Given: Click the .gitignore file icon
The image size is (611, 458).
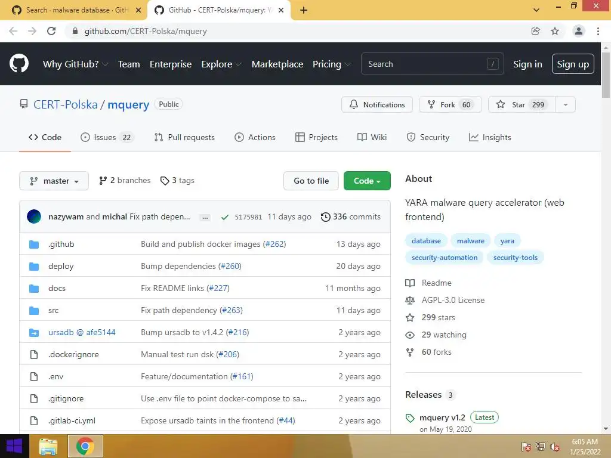Looking at the screenshot, I should [34, 398].
